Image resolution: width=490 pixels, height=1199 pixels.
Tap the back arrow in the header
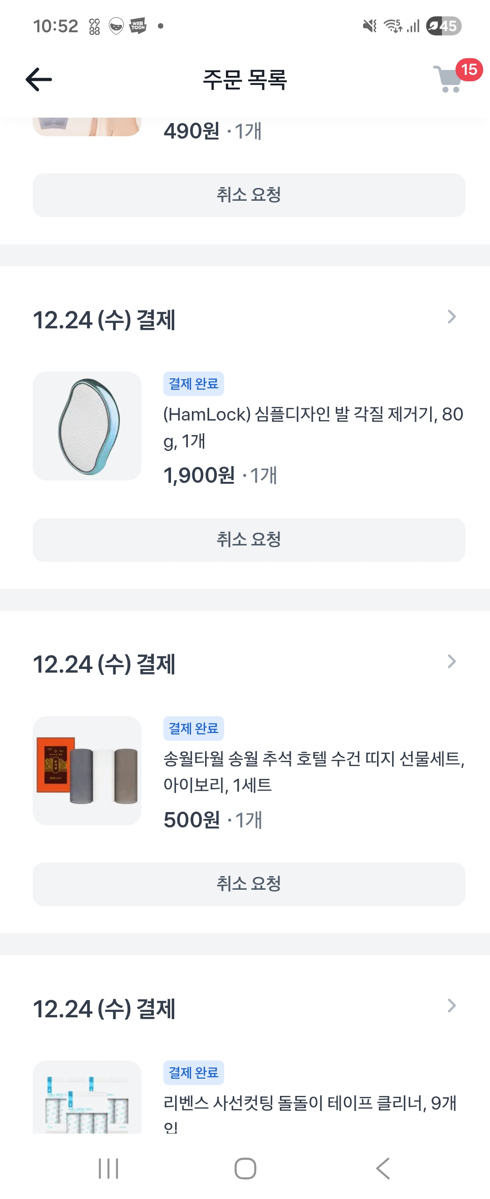39,79
